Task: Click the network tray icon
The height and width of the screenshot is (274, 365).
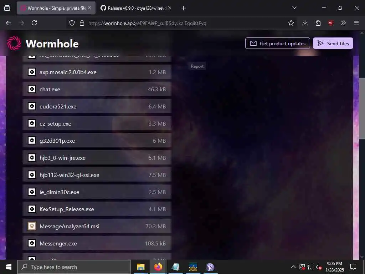Action: click(x=310, y=267)
